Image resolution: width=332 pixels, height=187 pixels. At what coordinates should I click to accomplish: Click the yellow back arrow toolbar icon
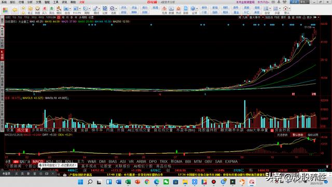pyautogui.click(x=15, y=10)
